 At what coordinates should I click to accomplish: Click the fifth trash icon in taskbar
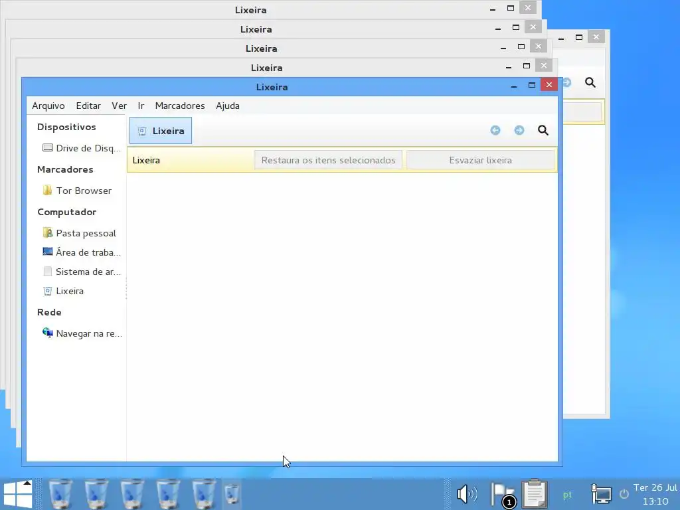coord(204,494)
